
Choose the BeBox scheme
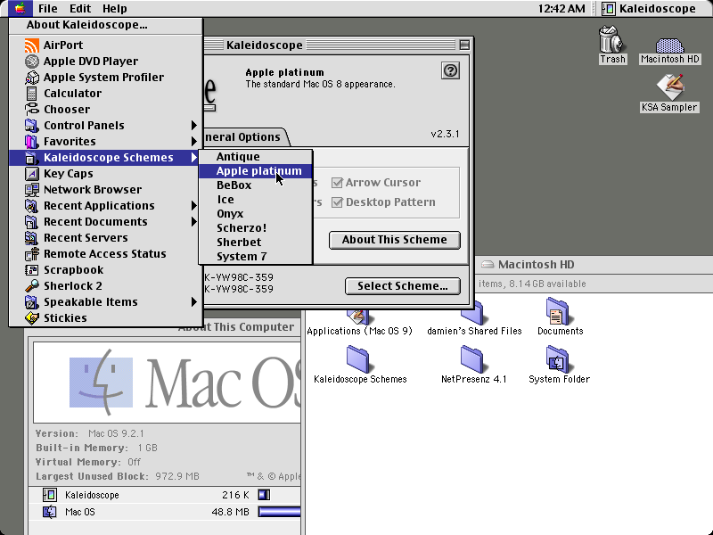coord(256,185)
